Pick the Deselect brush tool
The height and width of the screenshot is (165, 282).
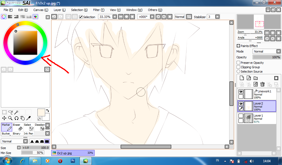(40, 127)
